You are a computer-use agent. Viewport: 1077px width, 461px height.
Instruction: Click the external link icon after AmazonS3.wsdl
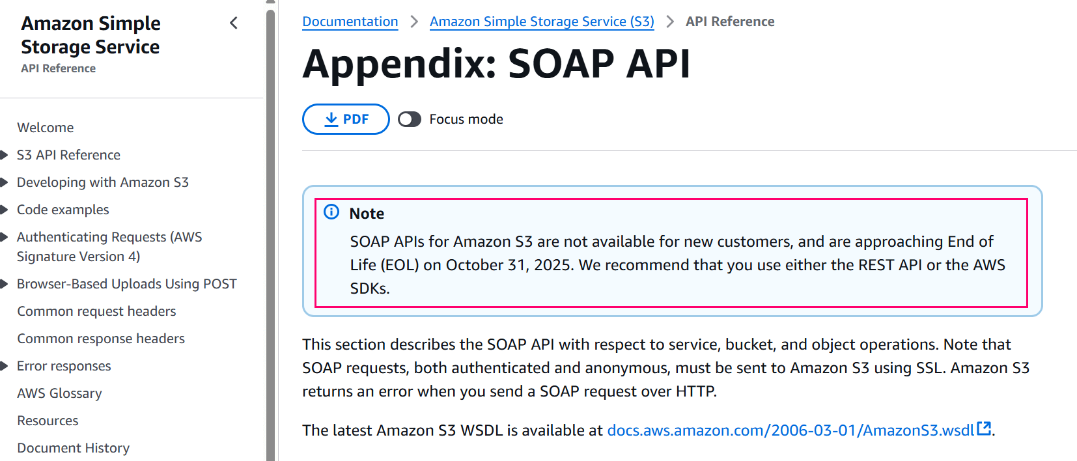pos(985,429)
